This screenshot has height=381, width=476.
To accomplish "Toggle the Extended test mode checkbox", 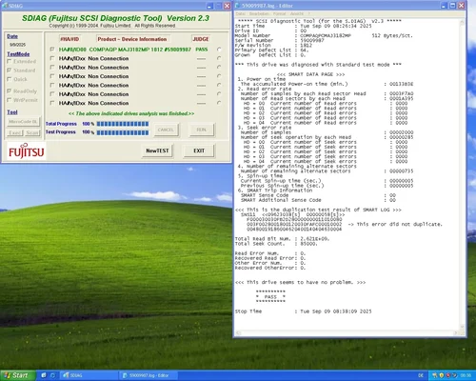I will click(10, 61).
